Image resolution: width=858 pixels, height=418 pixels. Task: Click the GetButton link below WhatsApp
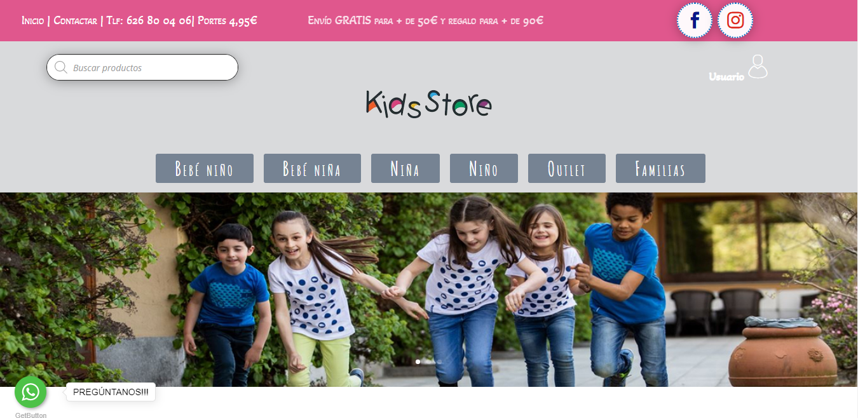31,415
